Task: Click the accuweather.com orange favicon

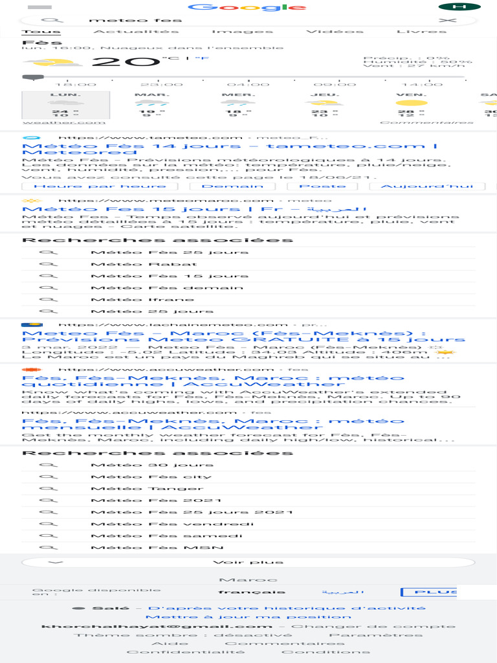Action: pyautogui.click(x=31, y=370)
